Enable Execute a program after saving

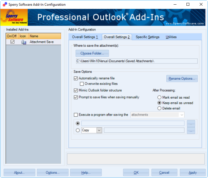point(76,115)
